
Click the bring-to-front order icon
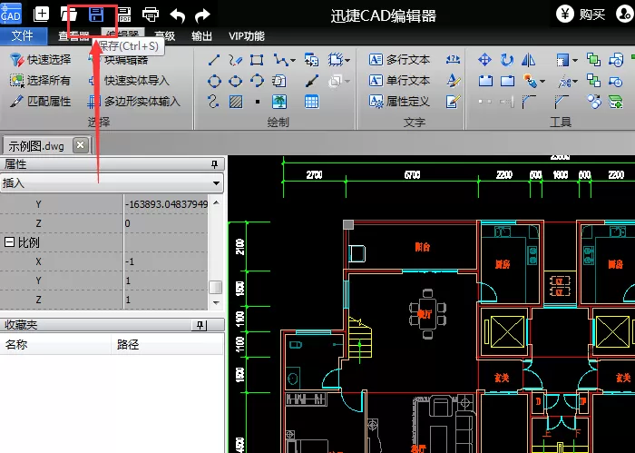coord(593,60)
